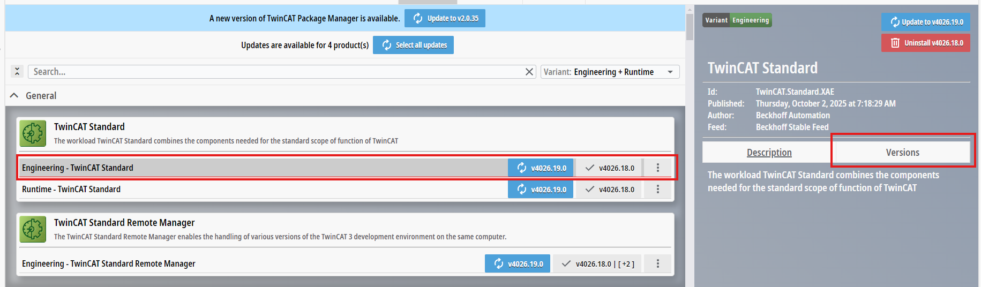
Task: Update Engineering - TwinCAT Standard to v4026.19.0
Action: click(541, 168)
